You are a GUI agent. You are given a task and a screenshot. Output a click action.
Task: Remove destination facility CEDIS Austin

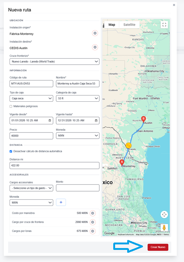point(95,47)
